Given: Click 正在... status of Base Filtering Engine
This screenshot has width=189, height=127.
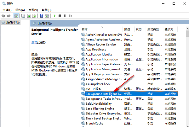Looking at the screenshot, I should [x=140, y=108].
